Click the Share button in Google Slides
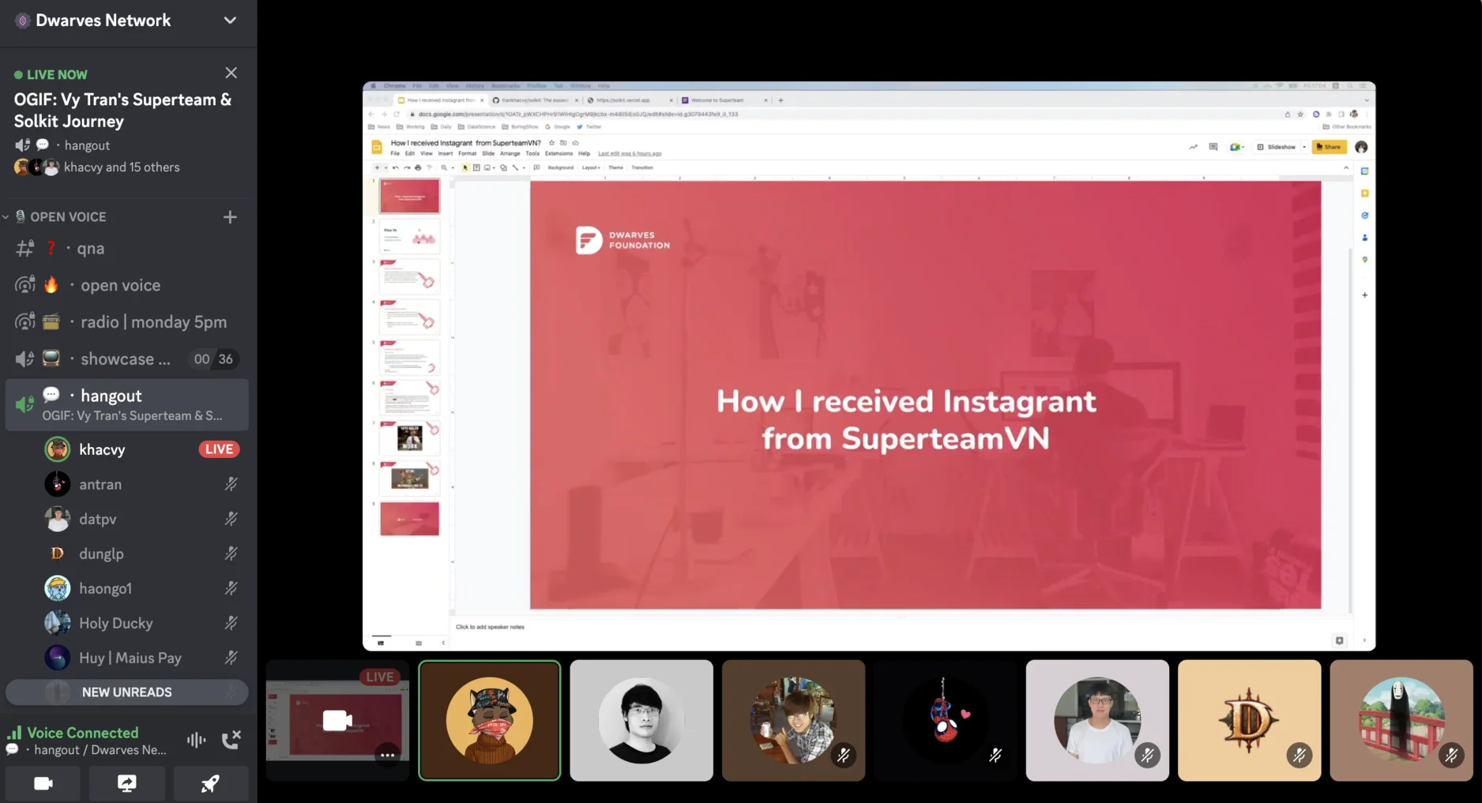 coord(1329,147)
